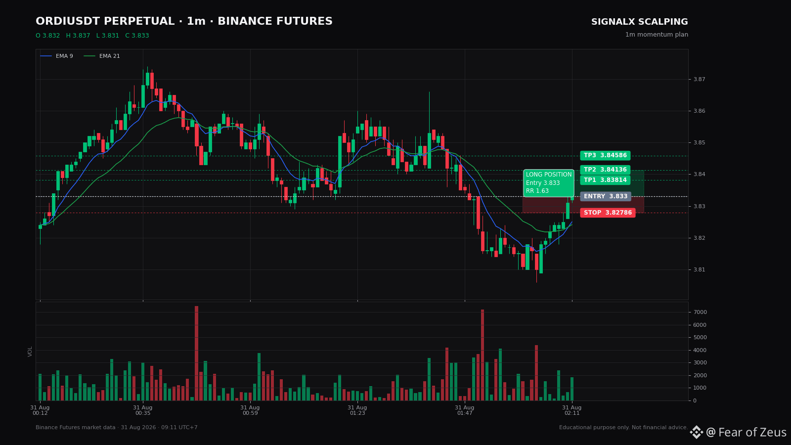
Task: Click the OHLC values line O 3.832
Action: (x=92, y=36)
